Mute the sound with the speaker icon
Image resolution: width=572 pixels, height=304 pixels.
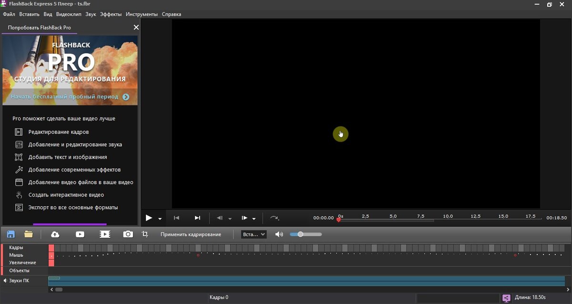[279, 234]
